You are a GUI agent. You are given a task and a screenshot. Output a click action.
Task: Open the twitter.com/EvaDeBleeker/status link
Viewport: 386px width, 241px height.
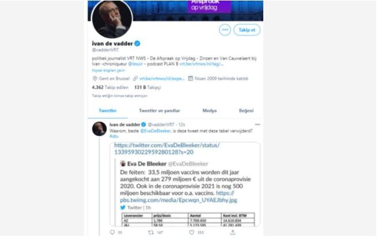tap(167, 149)
